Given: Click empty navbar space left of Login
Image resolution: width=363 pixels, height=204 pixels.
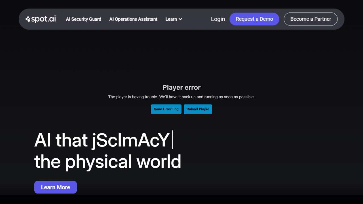Looking at the screenshot, I should (196, 19).
